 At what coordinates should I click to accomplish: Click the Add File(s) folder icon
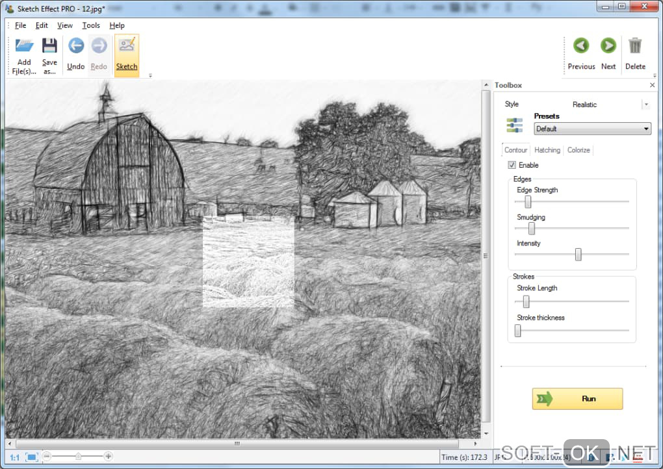coord(24,45)
